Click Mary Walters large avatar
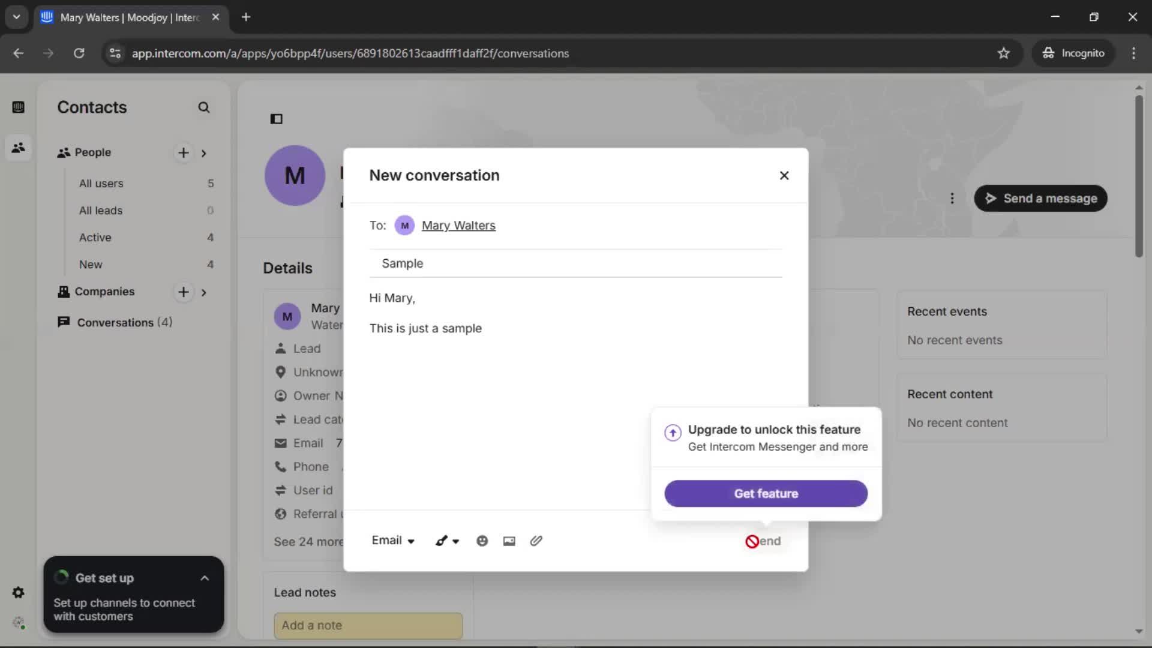Viewport: 1152px width, 648px height. coord(295,176)
